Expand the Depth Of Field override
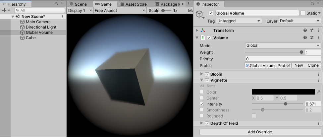The image size is (323, 137). coord(202,123)
